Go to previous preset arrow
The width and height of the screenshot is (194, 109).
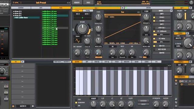tap(67, 3)
